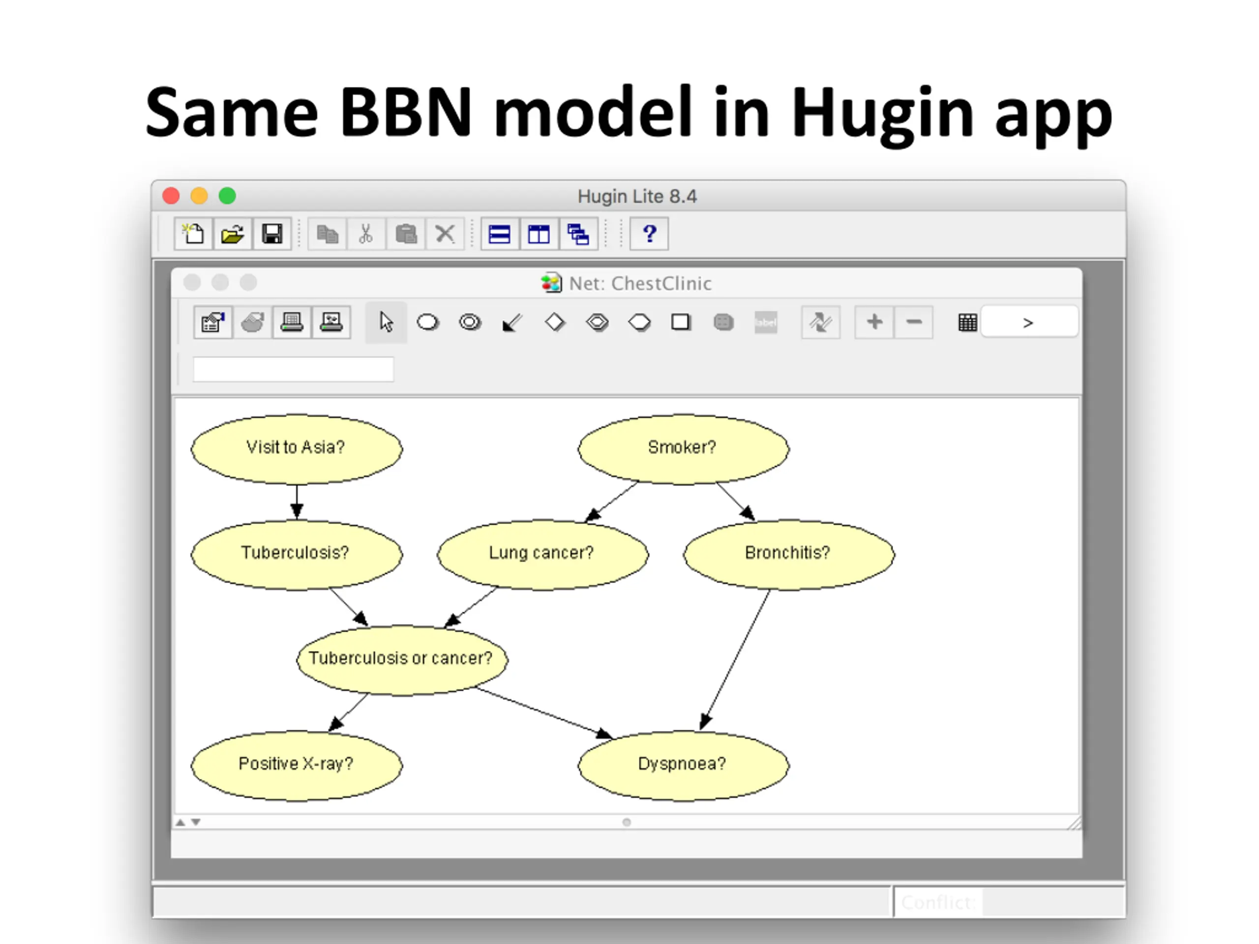Select the 'Tuberculosis or cancer?' node
This screenshot has height=944, width=1259.
click(402, 659)
